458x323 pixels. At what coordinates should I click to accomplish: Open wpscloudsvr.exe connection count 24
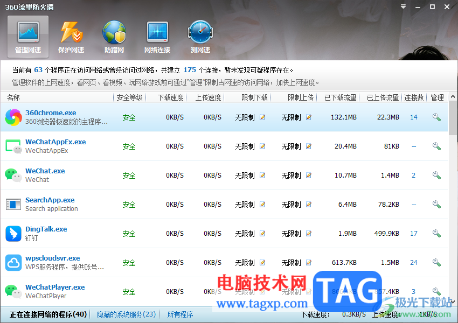point(414,263)
